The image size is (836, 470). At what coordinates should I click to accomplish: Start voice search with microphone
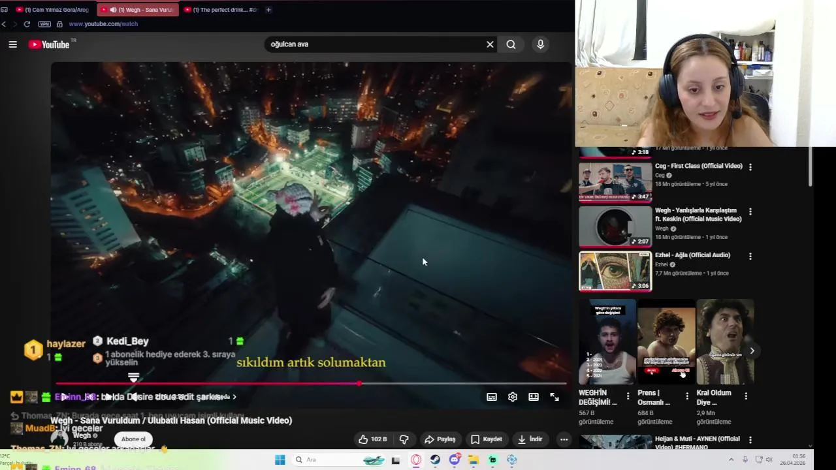540,44
